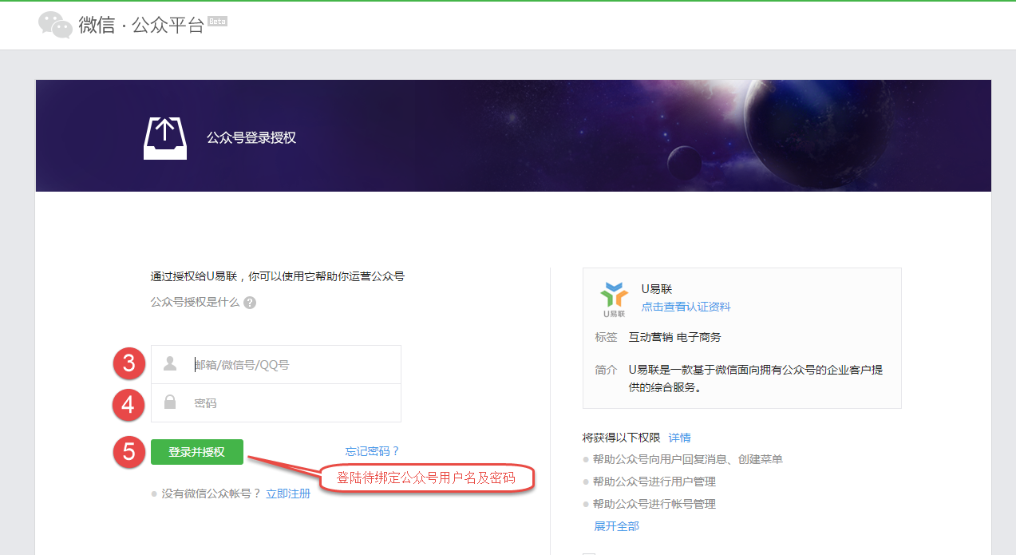Viewport: 1016px width, 555px height.
Task: Open 点击查看认证资料 certification details
Action: point(685,306)
